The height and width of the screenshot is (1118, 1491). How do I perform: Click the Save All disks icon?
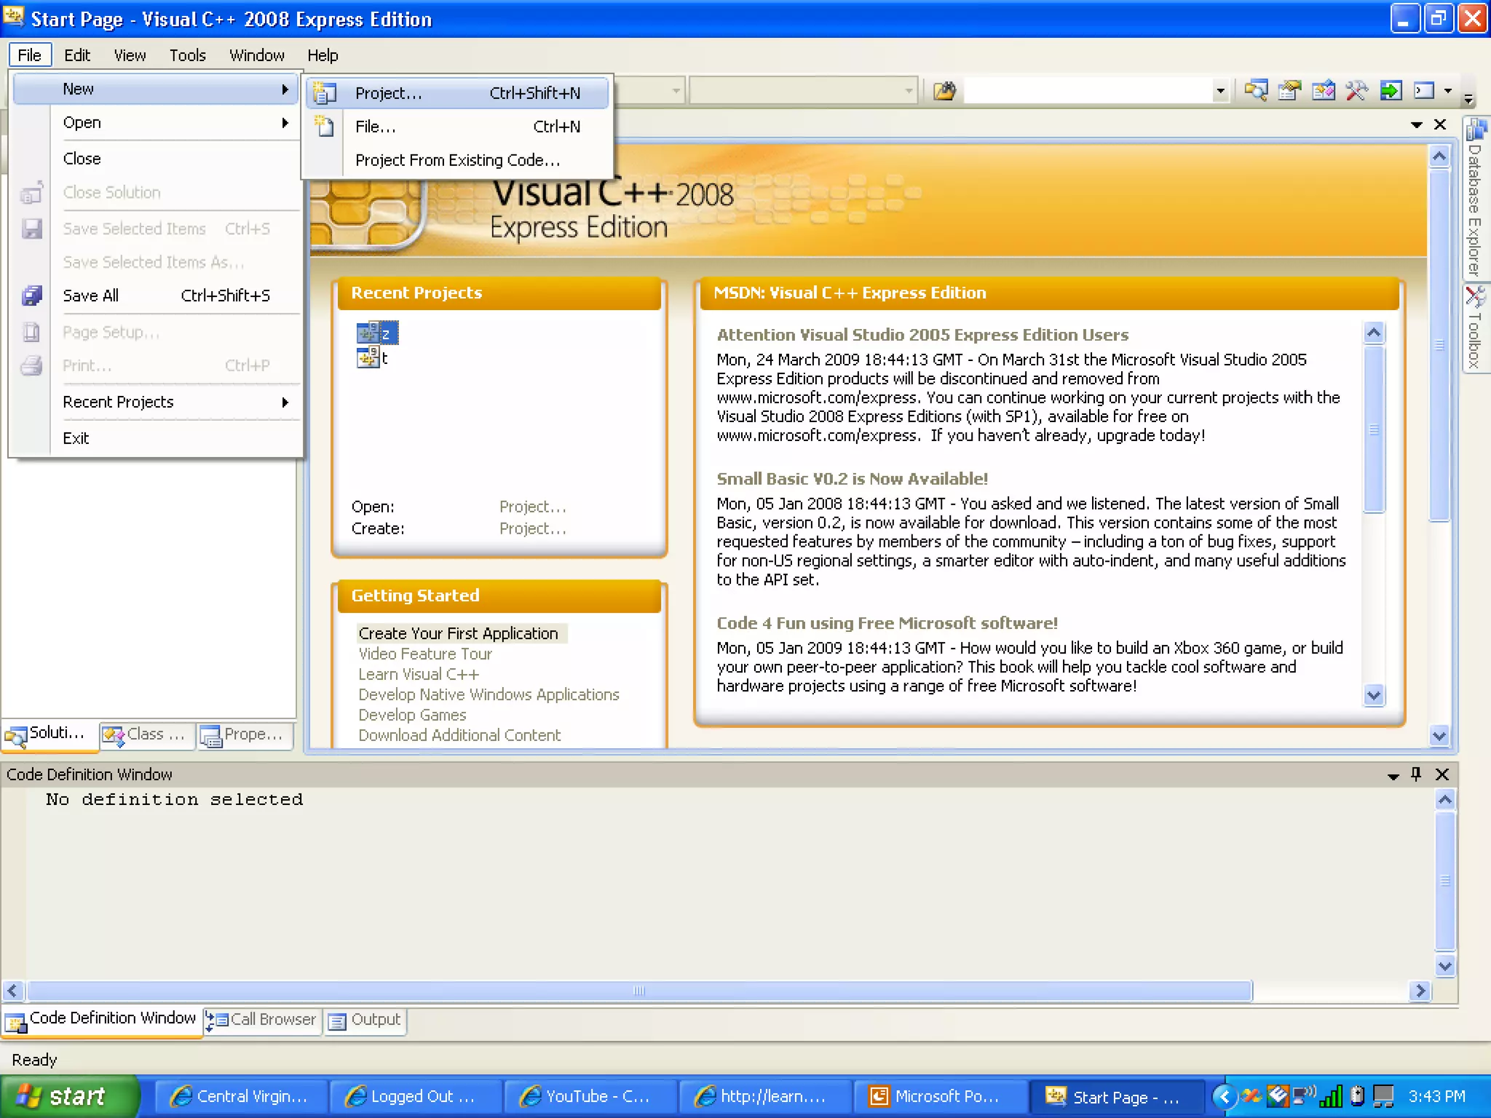click(32, 296)
